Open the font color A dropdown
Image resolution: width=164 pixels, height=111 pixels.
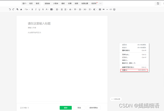[47, 9]
